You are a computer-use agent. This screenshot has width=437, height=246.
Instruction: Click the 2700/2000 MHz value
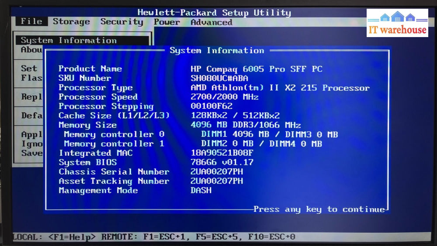coord(224,97)
